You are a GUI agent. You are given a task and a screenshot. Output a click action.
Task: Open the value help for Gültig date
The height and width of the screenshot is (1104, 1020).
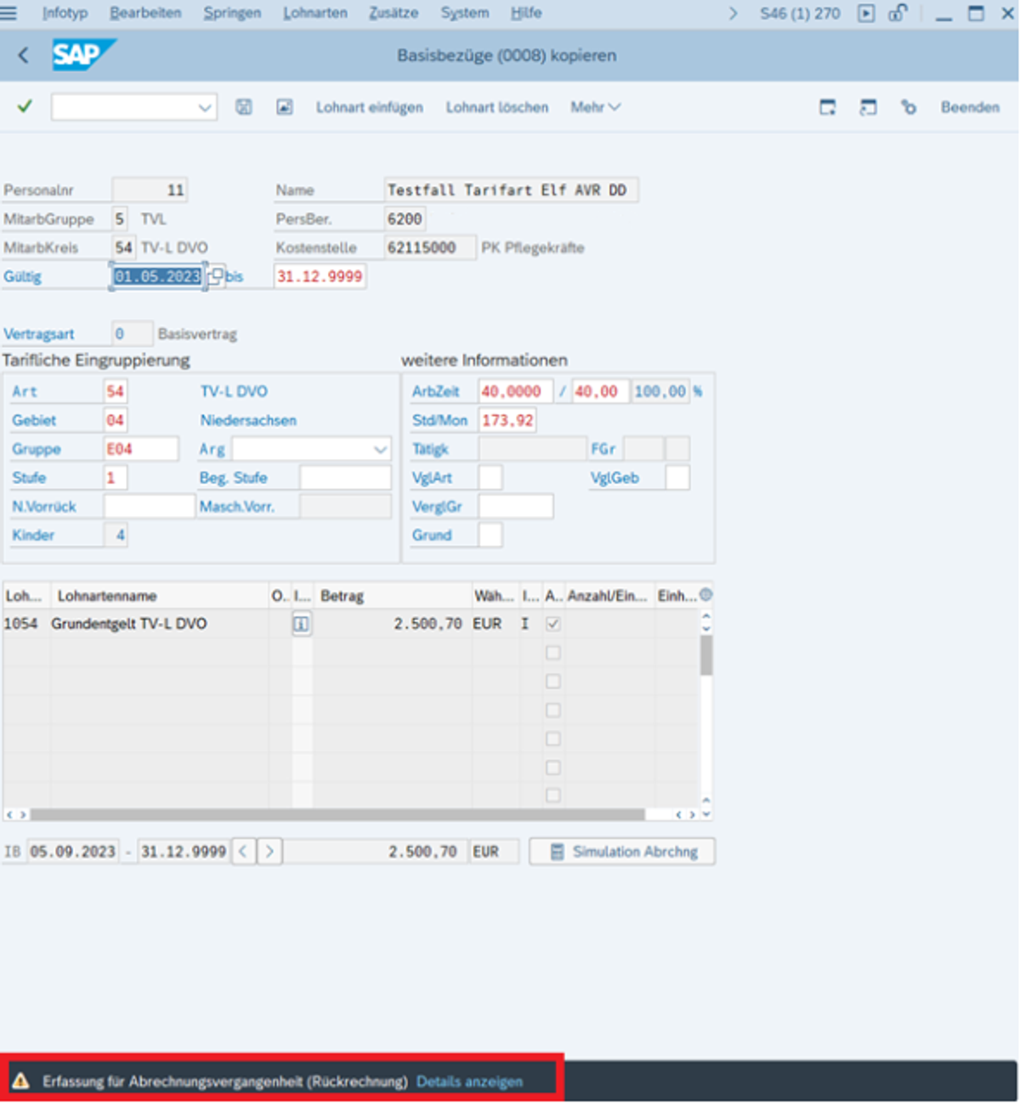(216, 275)
